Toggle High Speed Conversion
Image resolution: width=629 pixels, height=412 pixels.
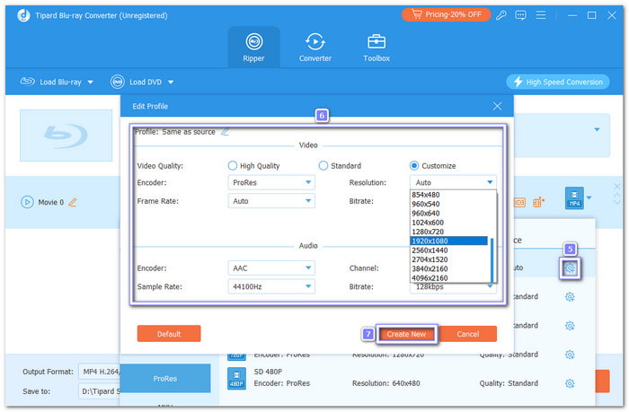[558, 82]
